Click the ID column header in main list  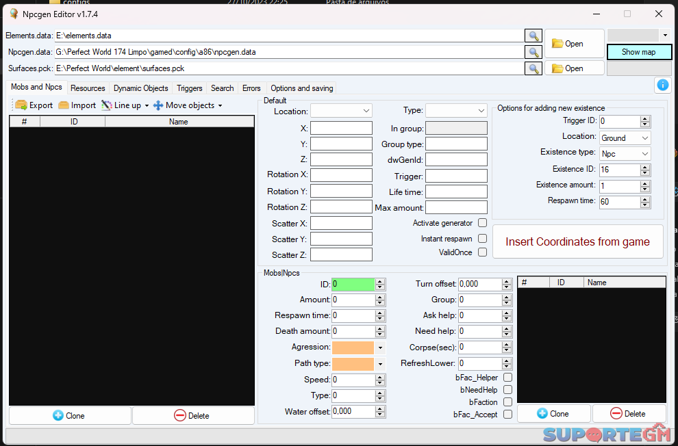73,122
